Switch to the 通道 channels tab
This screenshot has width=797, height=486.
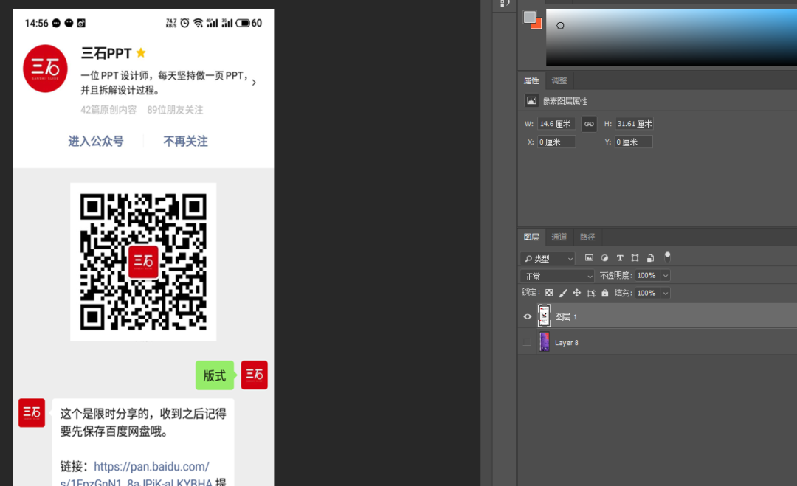tap(559, 237)
